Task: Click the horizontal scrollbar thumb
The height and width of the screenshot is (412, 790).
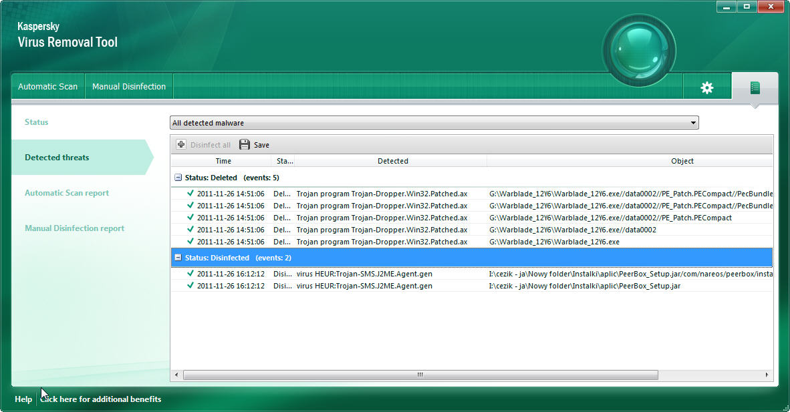Action: [420, 375]
